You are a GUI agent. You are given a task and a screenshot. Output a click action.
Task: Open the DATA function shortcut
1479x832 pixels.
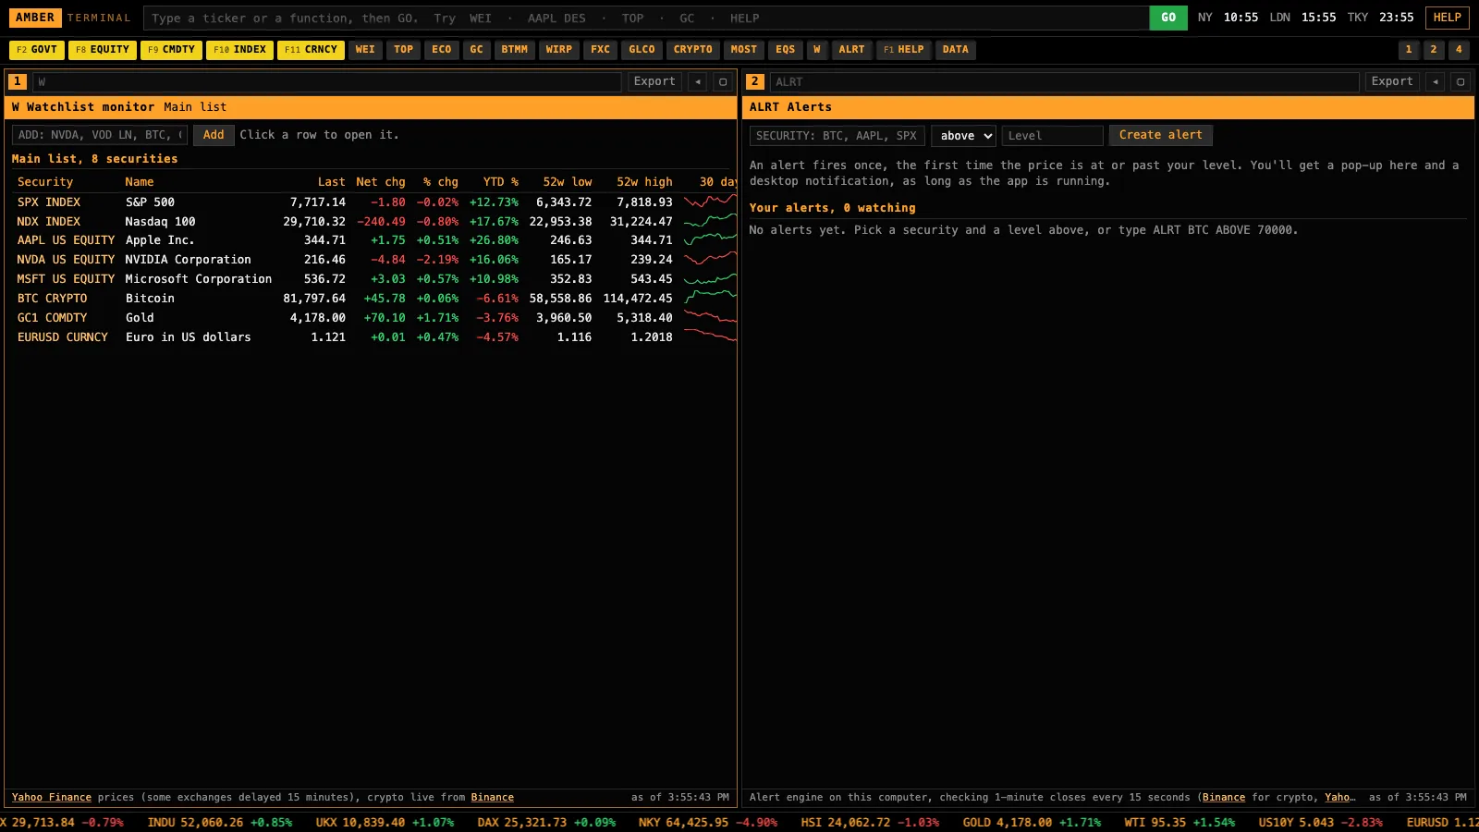[956, 50]
